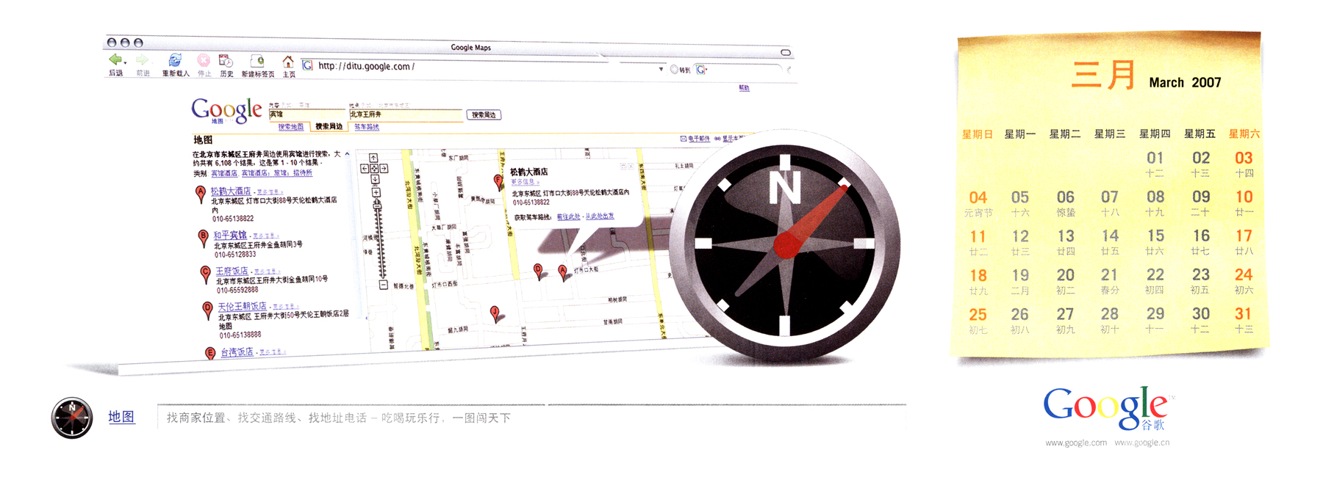Screen dimensions: 1323x477
Task: Click marker E beside 台湾饭店 in the list
Action: pyautogui.click(x=210, y=354)
